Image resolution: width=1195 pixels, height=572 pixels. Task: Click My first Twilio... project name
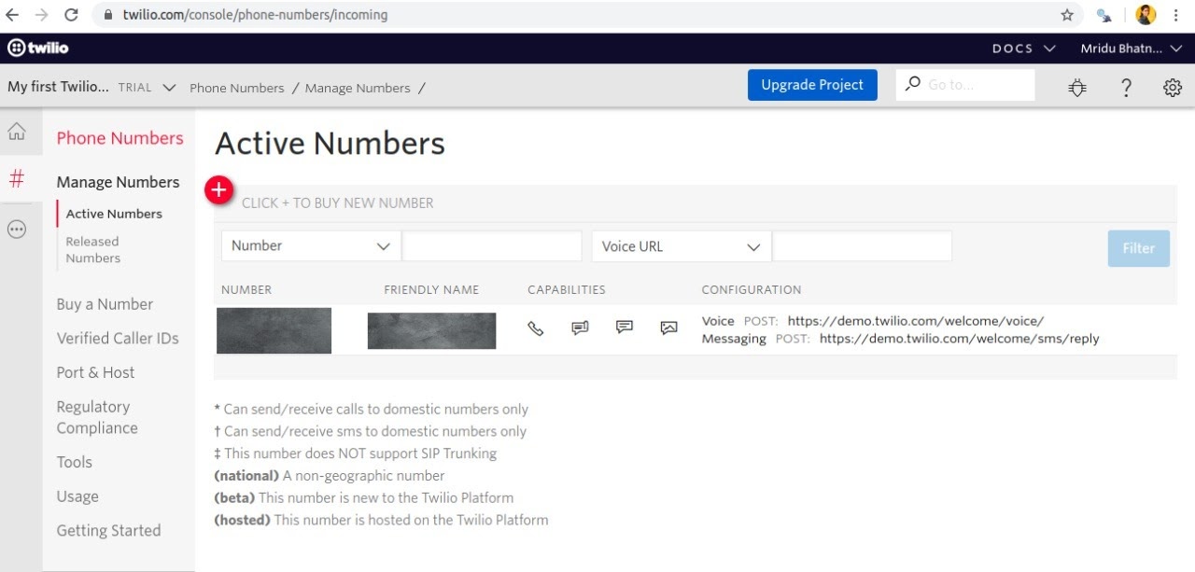58,87
